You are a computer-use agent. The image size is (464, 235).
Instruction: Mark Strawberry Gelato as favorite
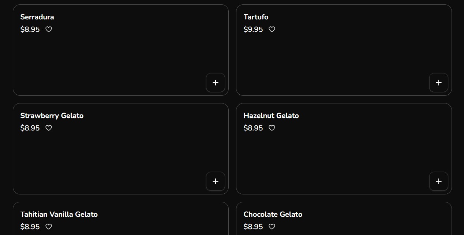[49, 128]
